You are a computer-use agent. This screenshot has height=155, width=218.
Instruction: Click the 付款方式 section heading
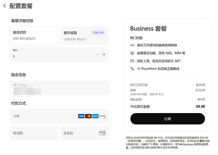coord(19,103)
